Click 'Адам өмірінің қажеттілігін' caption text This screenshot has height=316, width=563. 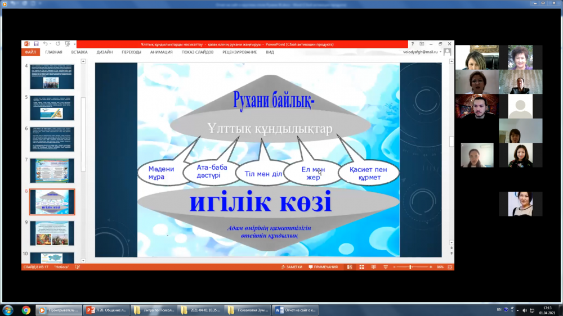pos(269,228)
